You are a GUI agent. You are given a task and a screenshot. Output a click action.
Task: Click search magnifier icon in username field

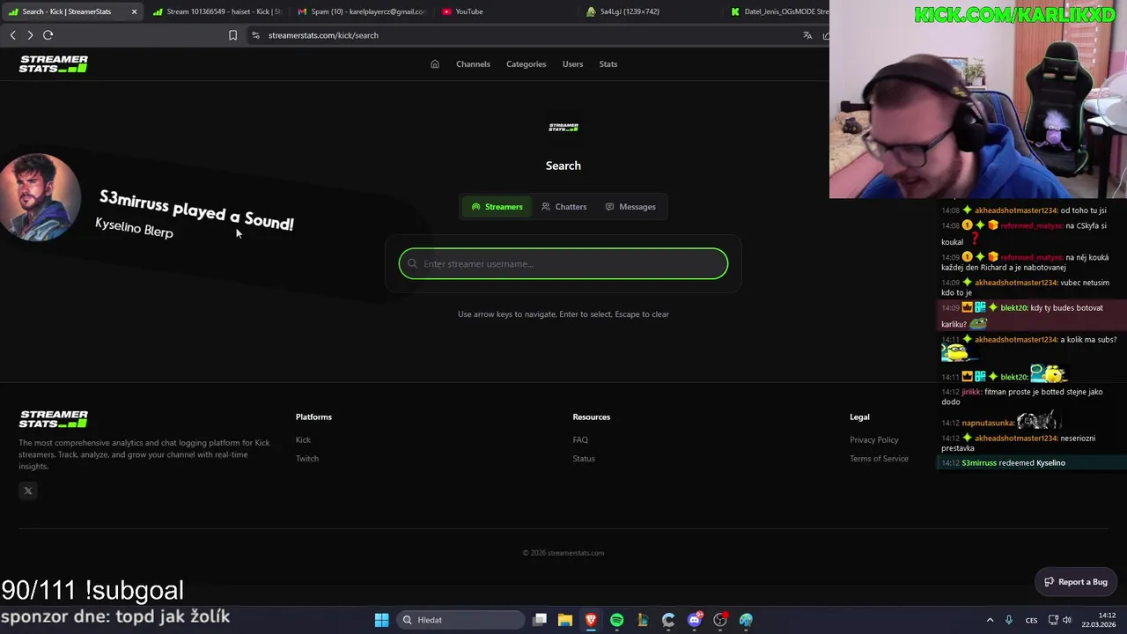point(412,264)
